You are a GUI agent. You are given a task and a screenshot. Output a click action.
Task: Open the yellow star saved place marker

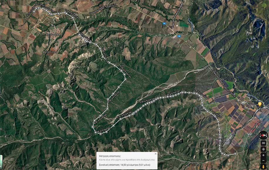[260, 104]
